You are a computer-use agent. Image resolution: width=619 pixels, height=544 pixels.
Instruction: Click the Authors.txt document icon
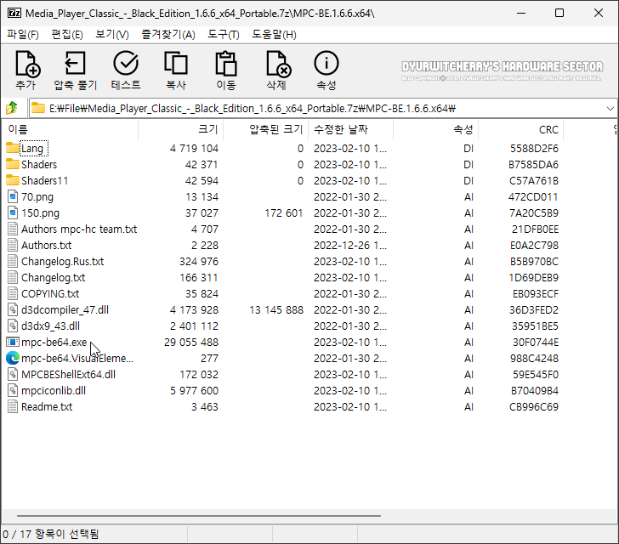13,245
